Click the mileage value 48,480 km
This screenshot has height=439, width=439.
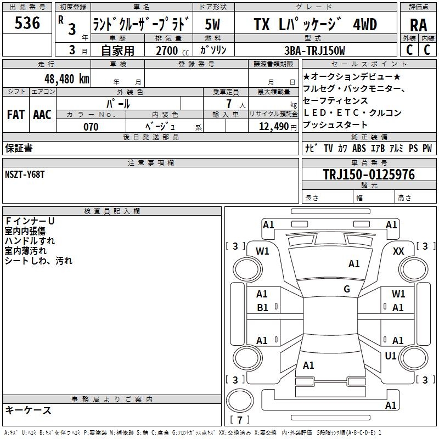[x=66, y=78]
